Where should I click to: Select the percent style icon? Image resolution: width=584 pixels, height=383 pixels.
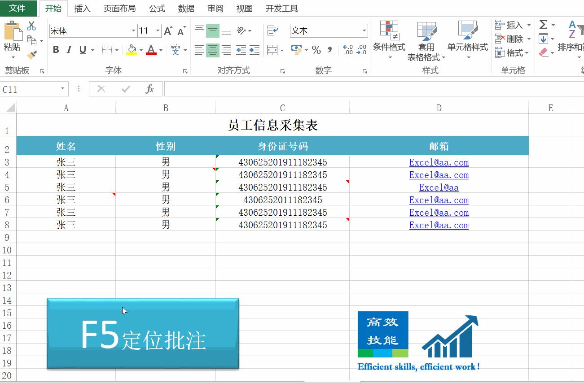click(x=316, y=50)
